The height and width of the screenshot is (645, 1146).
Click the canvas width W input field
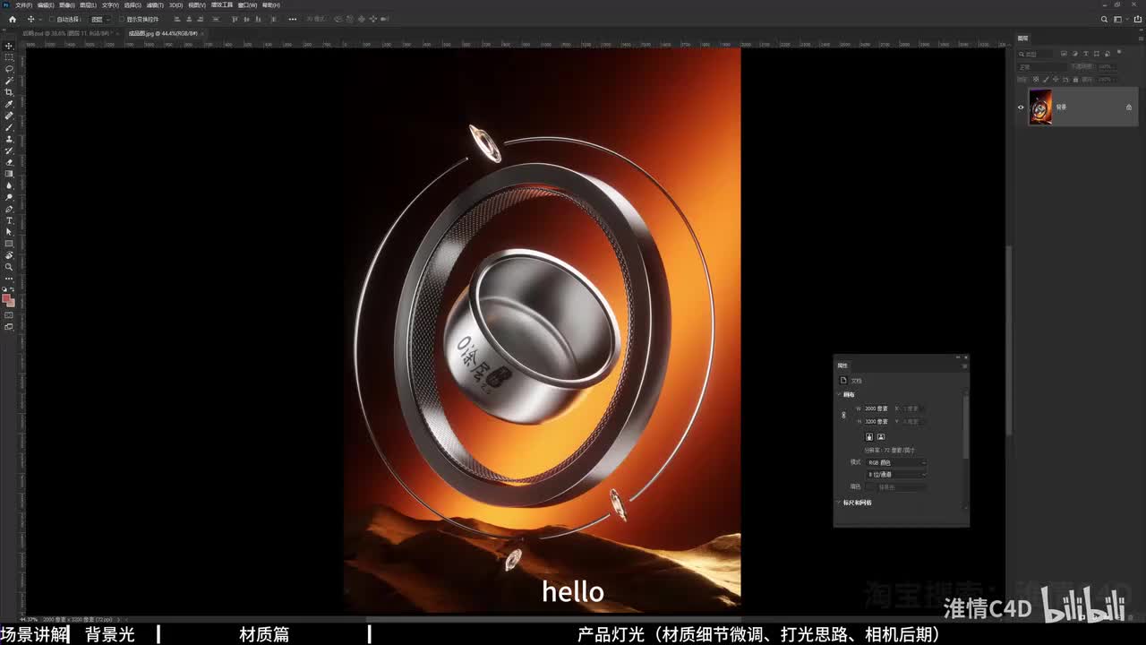click(x=877, y=408)
